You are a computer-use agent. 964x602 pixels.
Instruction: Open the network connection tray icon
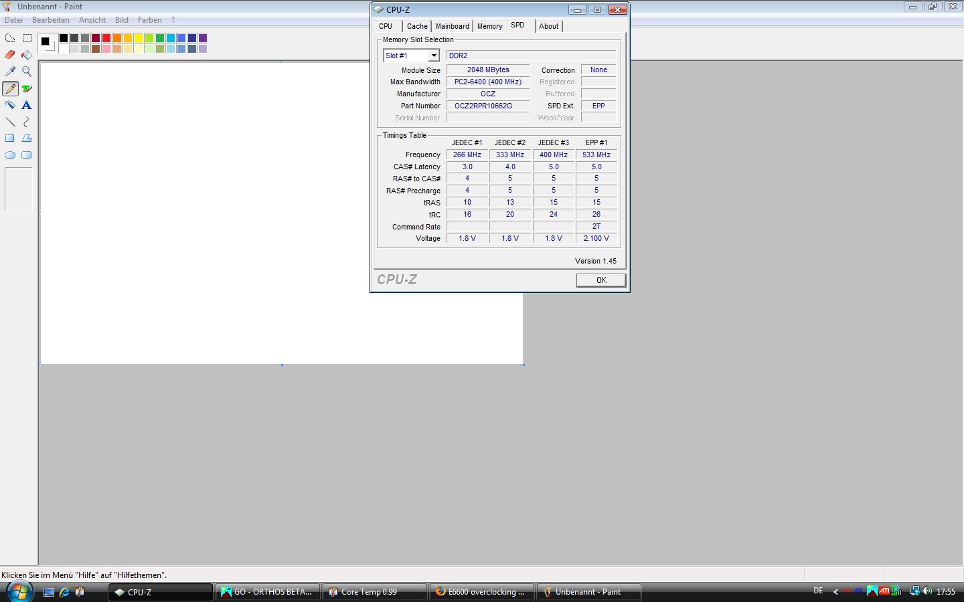914,591
